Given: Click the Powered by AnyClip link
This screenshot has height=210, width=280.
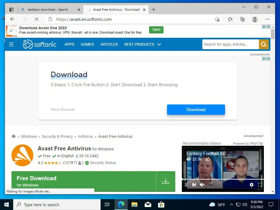Looking at the screenshot, I should coord(248,143).
